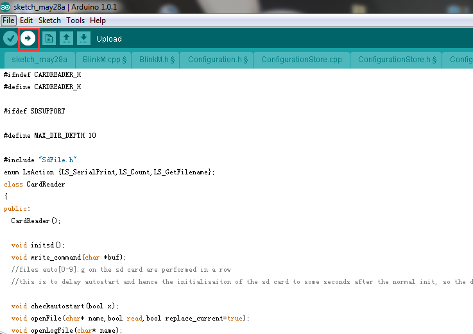Open the Tools menu

[75, 21]
